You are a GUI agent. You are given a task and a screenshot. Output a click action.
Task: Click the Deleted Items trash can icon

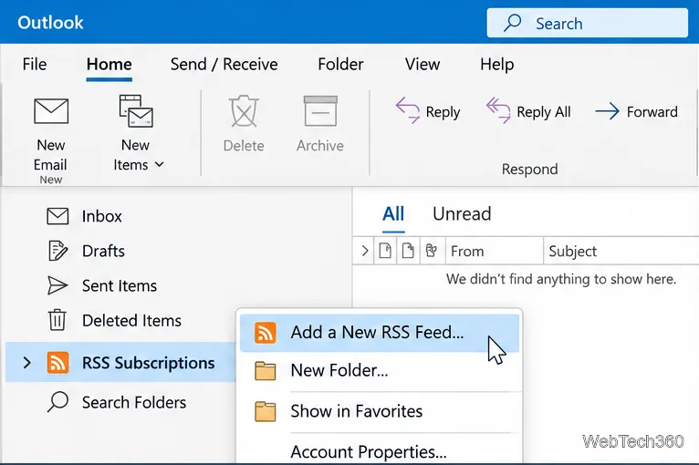[57, 320]
